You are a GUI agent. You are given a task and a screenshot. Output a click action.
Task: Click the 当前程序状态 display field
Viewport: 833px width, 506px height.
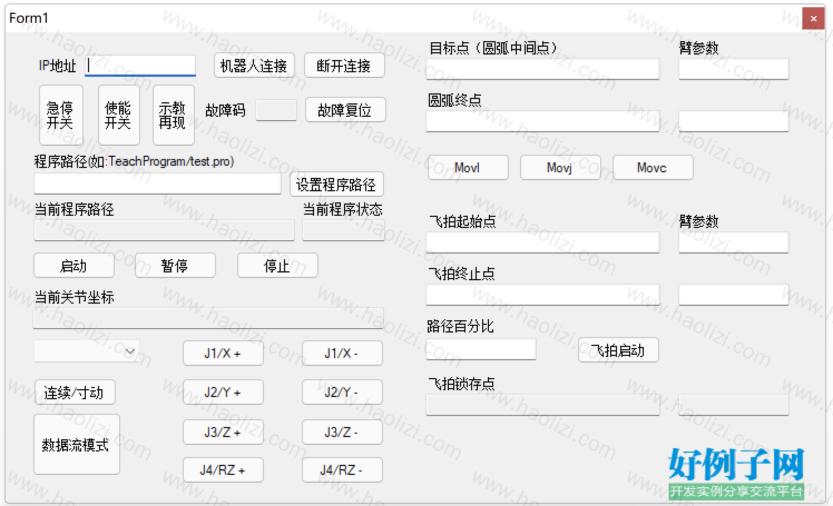344,230
